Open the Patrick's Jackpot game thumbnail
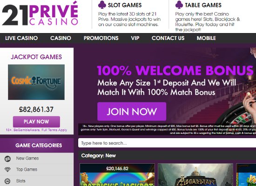This screenshot has width=256, height=186. (x=117, y=175)
